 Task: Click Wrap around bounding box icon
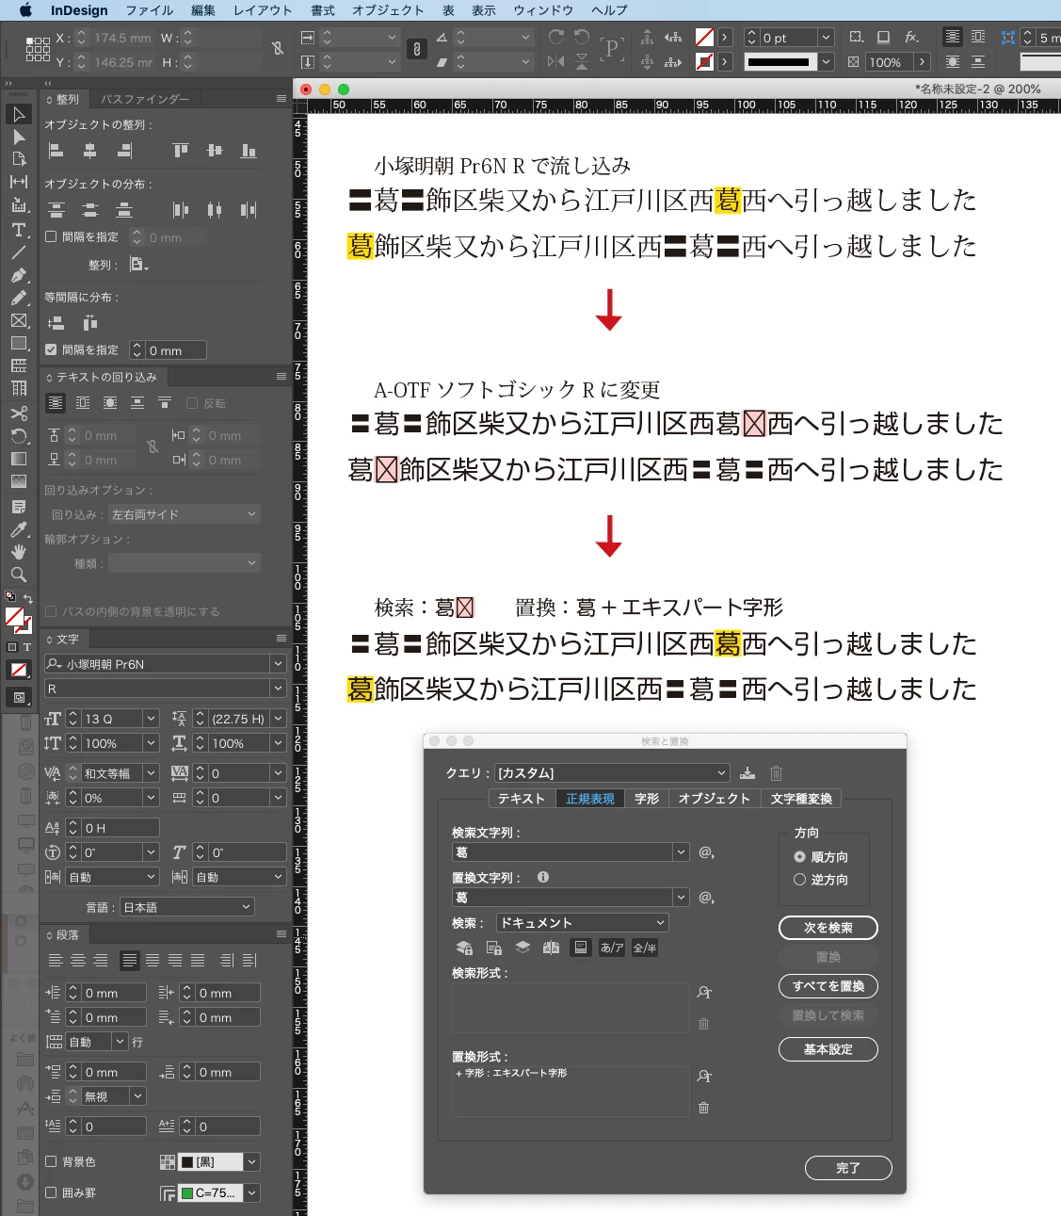(x=83, y=403)
